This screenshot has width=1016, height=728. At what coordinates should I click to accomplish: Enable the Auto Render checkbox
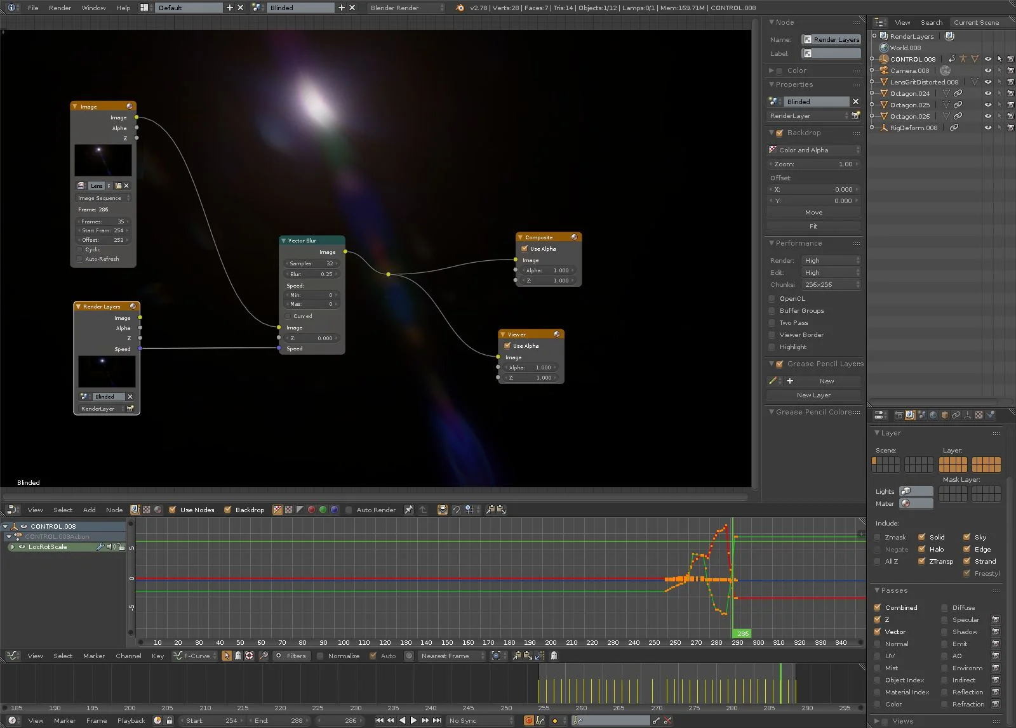tap(349, 510)
